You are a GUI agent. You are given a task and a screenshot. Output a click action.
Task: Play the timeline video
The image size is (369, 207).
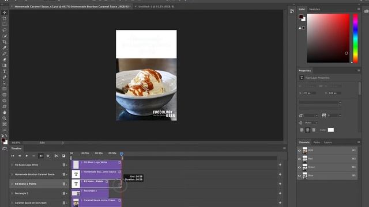[x=27, y=156]
